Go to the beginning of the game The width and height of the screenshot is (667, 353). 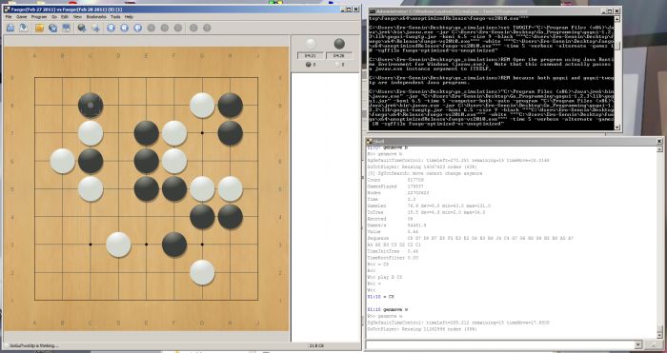111,28
